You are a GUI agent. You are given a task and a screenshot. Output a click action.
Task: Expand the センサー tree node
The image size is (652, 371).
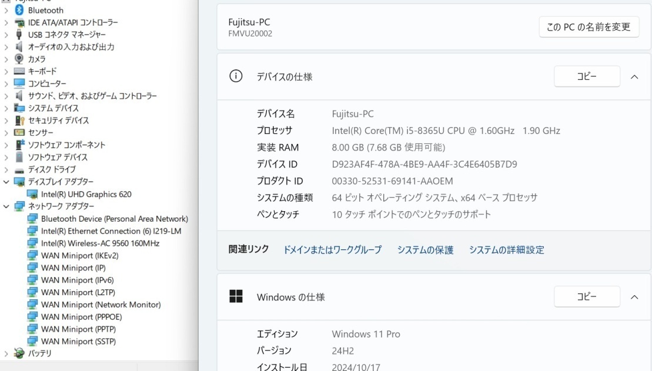6,133
